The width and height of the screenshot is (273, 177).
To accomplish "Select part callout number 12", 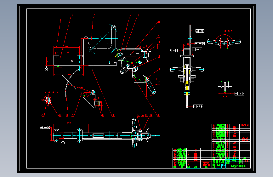I will click(x=159, y=83).
